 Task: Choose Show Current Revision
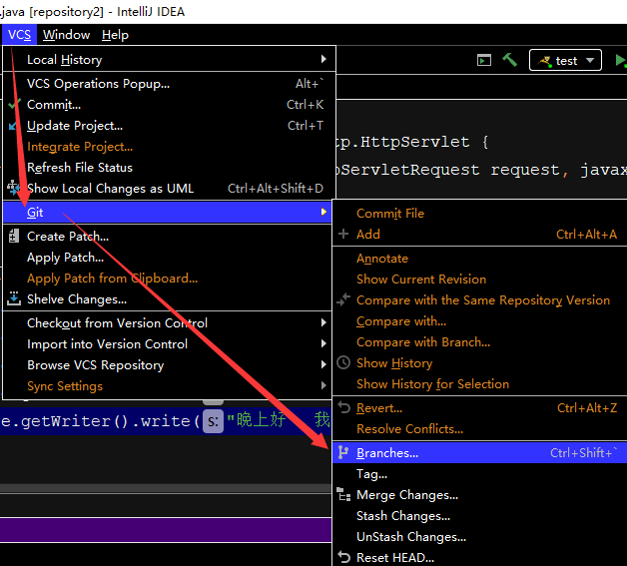480,280
